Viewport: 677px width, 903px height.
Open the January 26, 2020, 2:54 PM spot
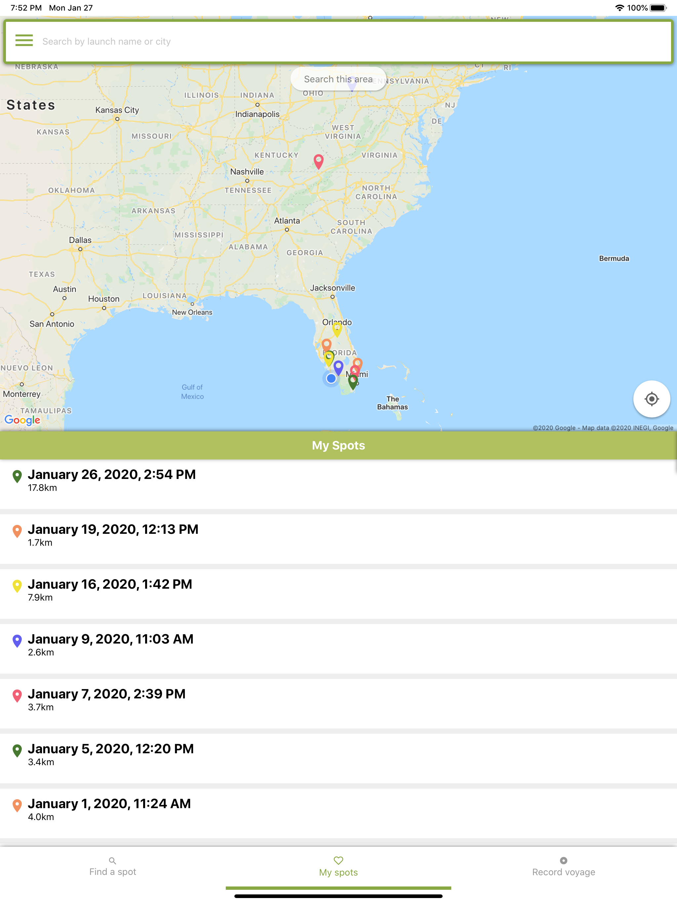coord(338,484)
